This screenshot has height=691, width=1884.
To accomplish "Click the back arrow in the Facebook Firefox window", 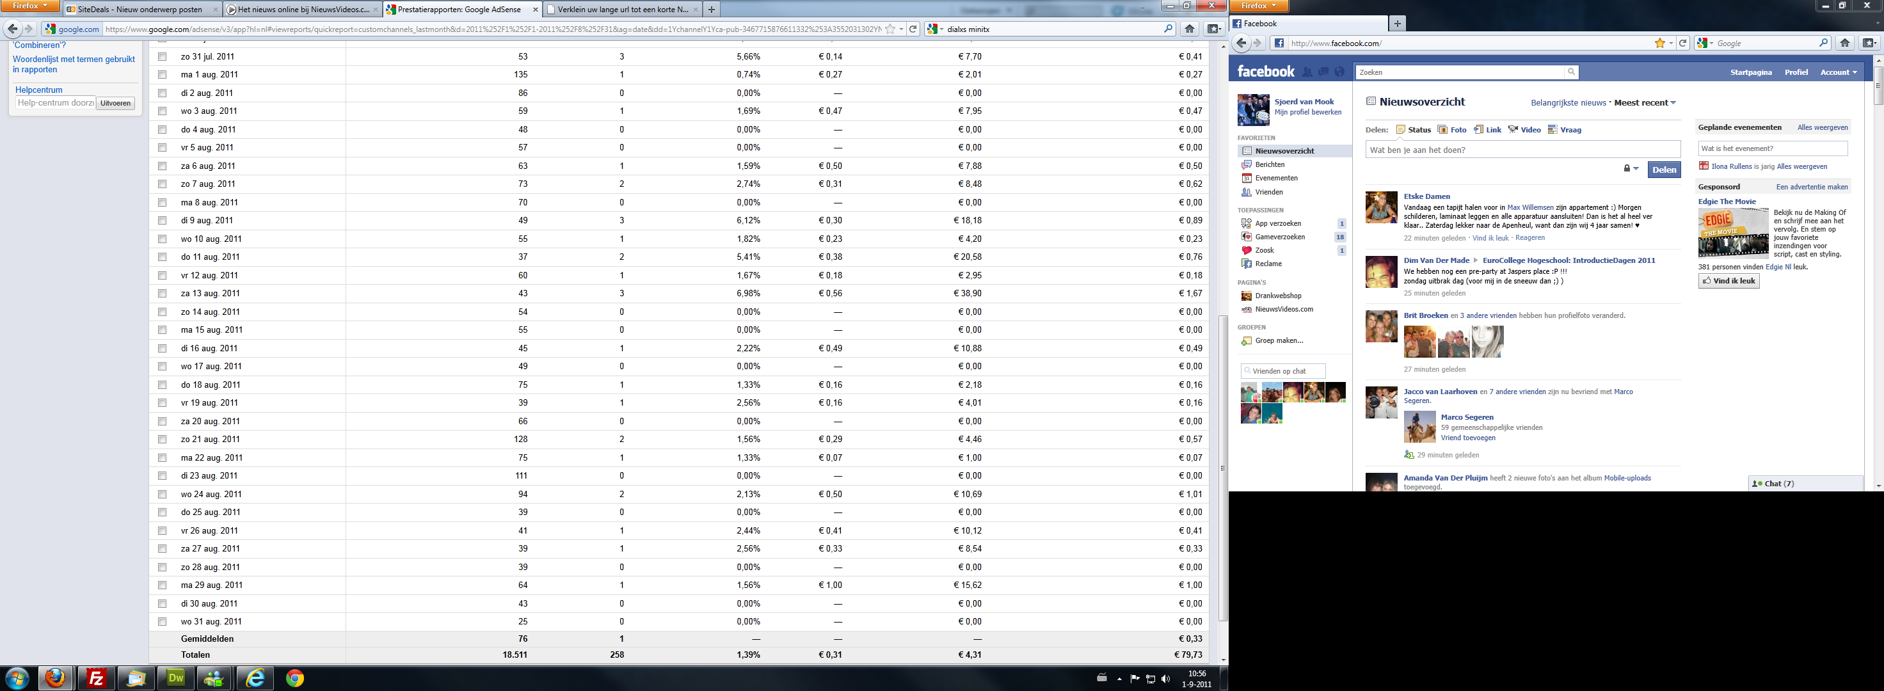I will coord(1241,43).
